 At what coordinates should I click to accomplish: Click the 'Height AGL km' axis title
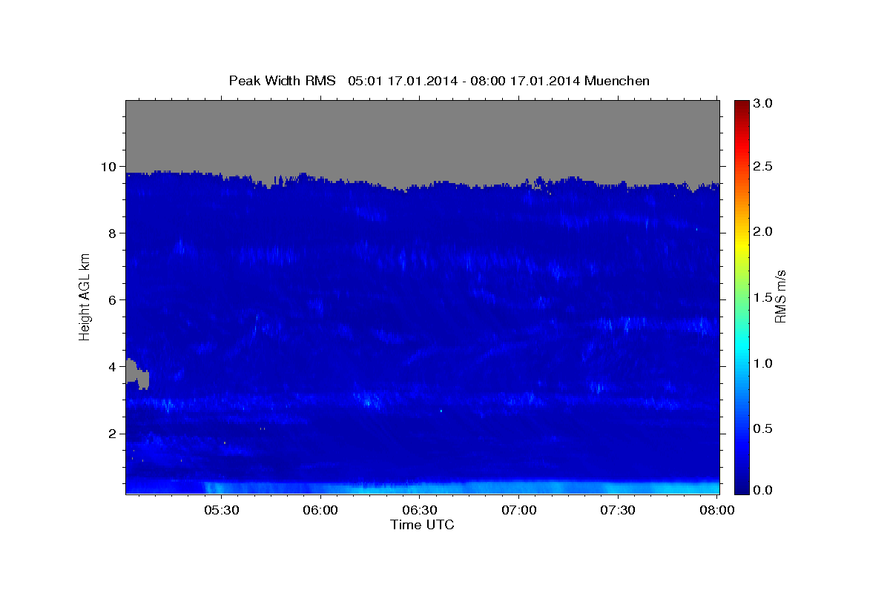point(85,296)
